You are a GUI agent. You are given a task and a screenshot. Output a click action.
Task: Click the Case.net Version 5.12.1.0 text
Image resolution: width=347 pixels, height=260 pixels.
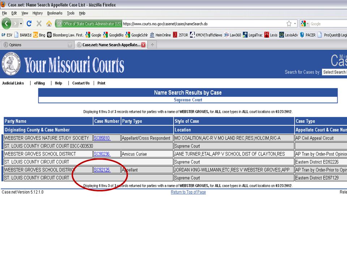tap(22, 192)
